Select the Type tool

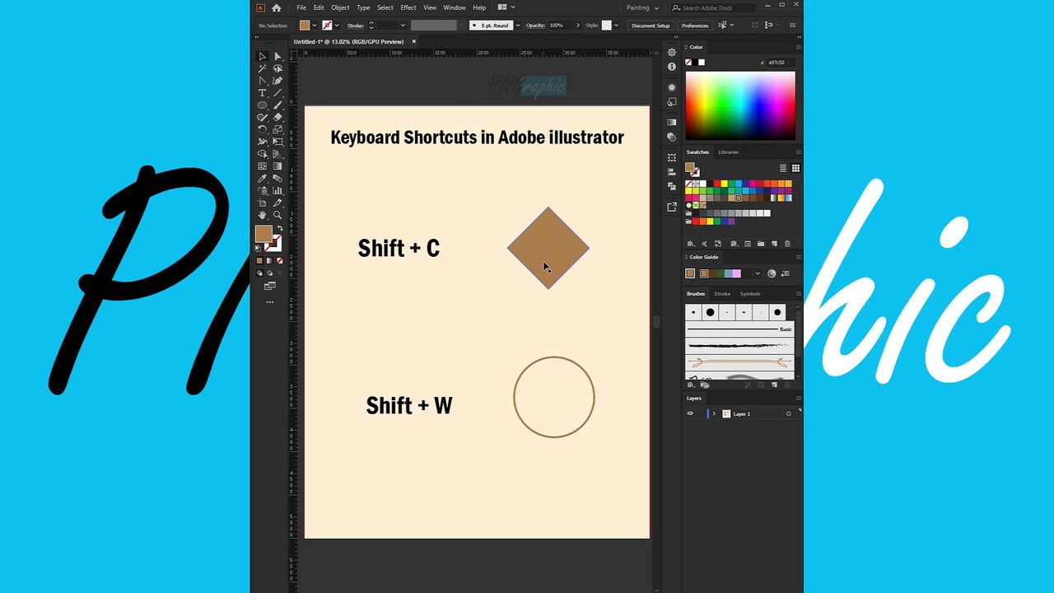tap(262, 93)
